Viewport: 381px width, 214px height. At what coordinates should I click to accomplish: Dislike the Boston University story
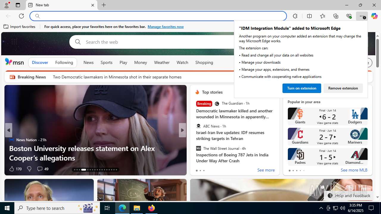click(29, 169)
